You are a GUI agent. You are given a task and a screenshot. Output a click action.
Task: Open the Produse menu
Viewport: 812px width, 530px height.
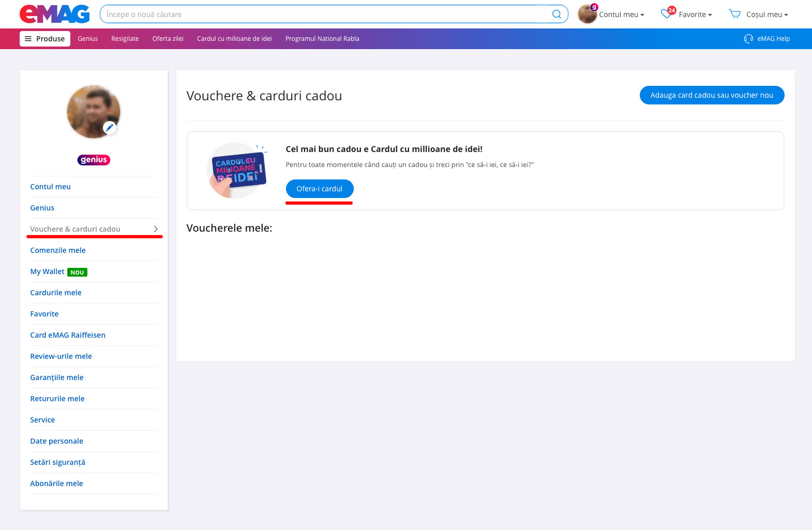pos(45,39)
